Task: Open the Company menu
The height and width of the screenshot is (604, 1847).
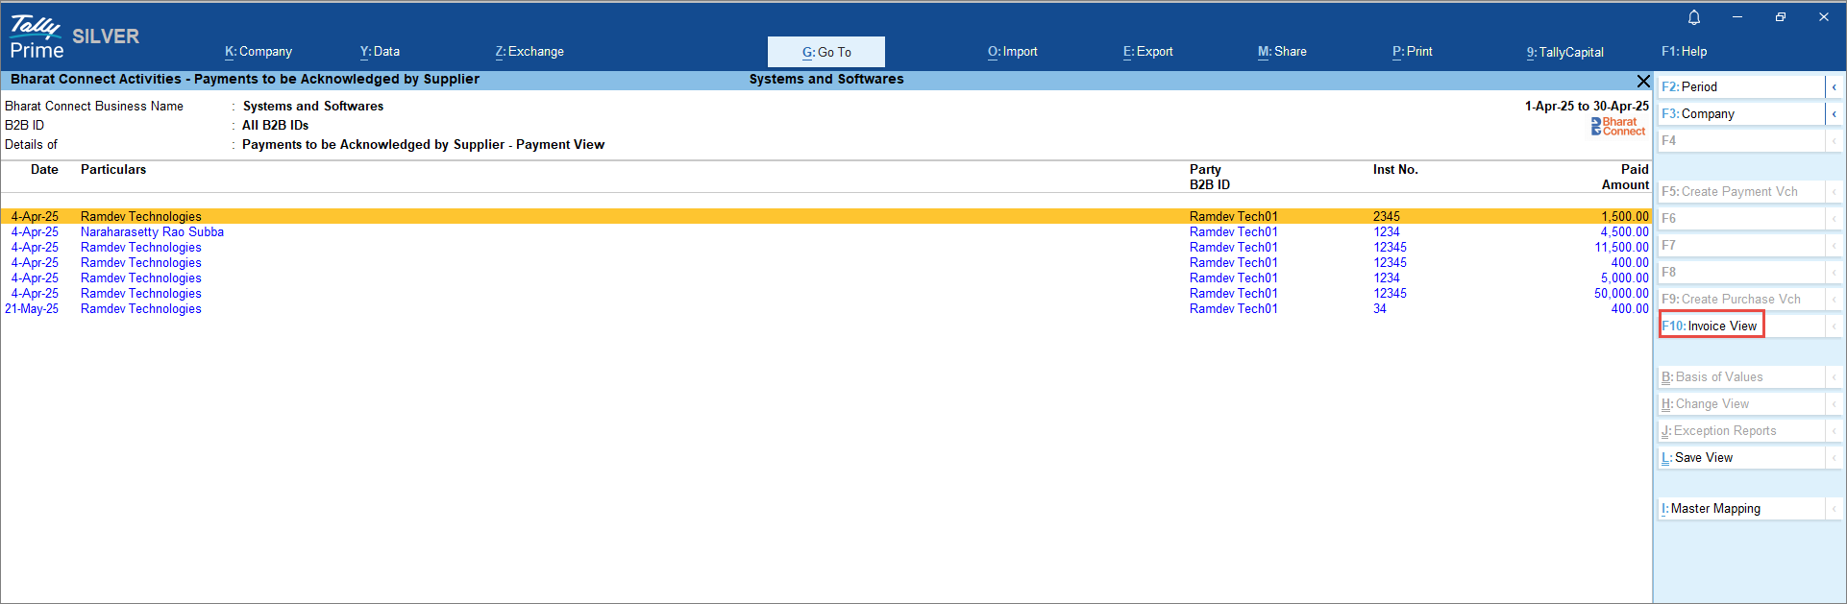Action: [x=259, y=52]
